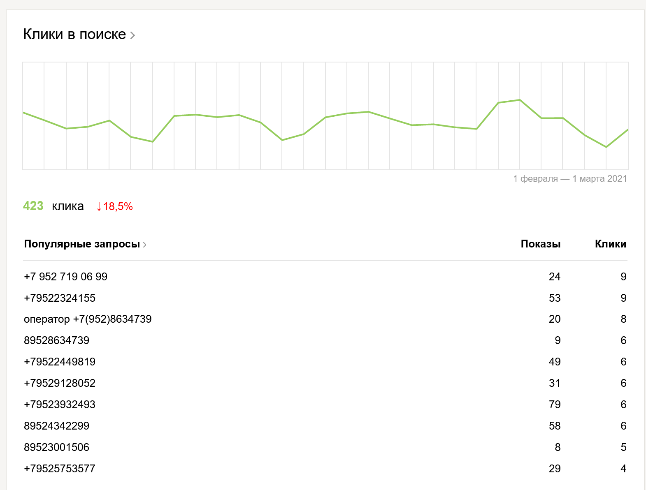Click the "423" total clicks number
646x490 pixels.
(x=33, y=206)
